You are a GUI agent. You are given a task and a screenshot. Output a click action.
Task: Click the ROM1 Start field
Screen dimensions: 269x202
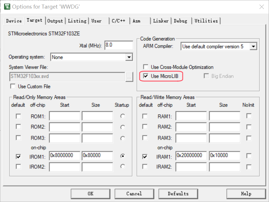pos(65,116)
